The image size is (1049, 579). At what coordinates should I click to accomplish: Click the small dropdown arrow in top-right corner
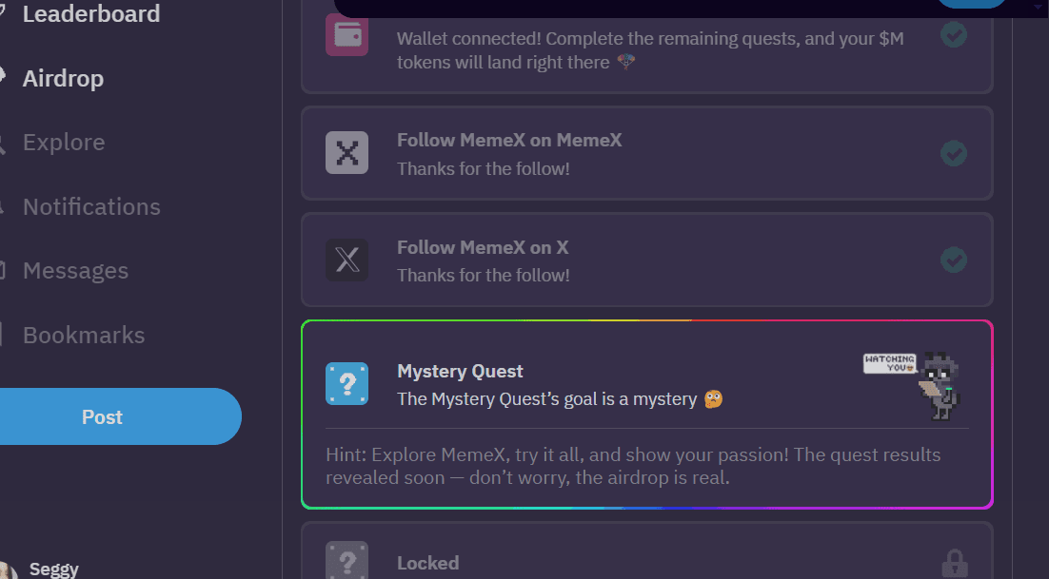pos(1039,6)
